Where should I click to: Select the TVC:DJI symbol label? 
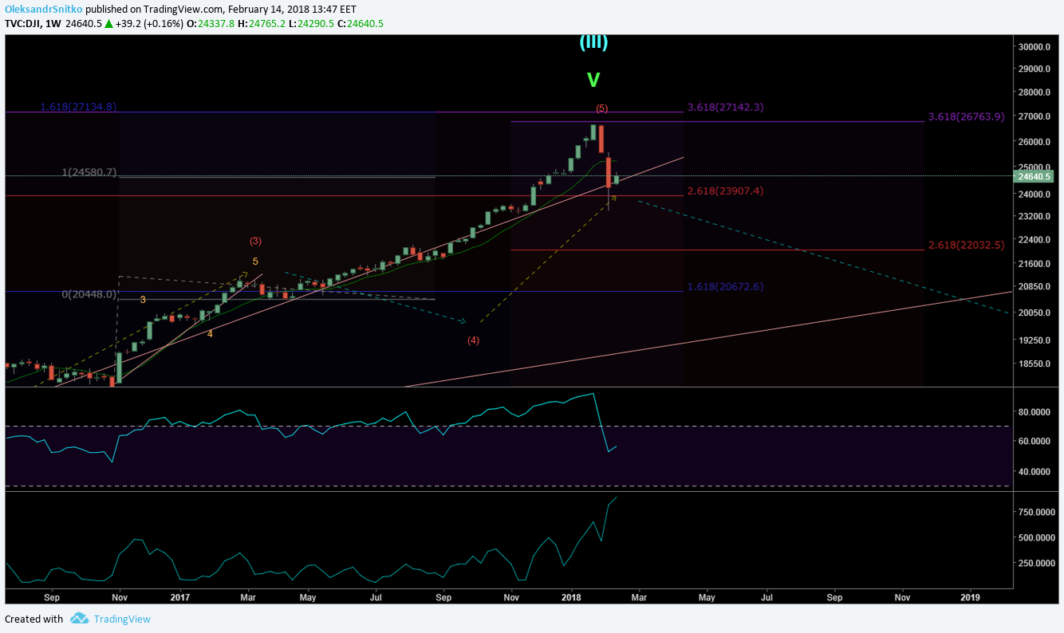click(x=22, y=24)
